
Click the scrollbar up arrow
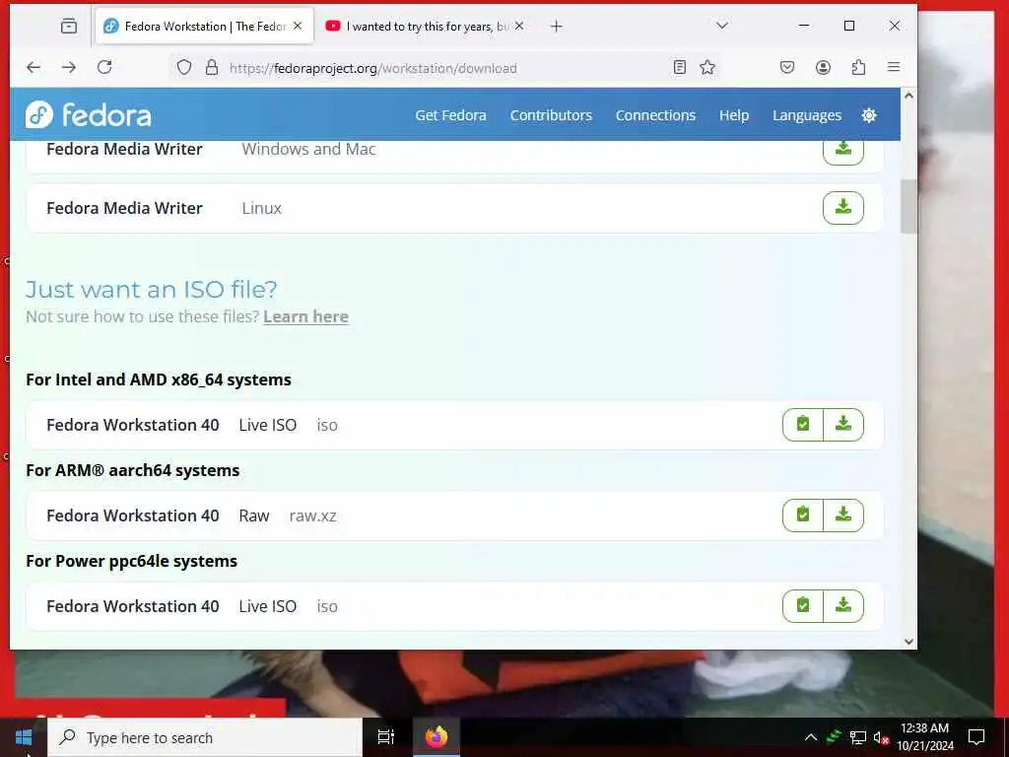pyautogui.click(x=908, y=96)
